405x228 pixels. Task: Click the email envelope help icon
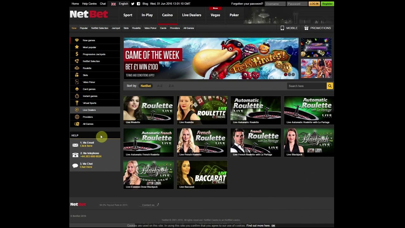tap(75, 145)
